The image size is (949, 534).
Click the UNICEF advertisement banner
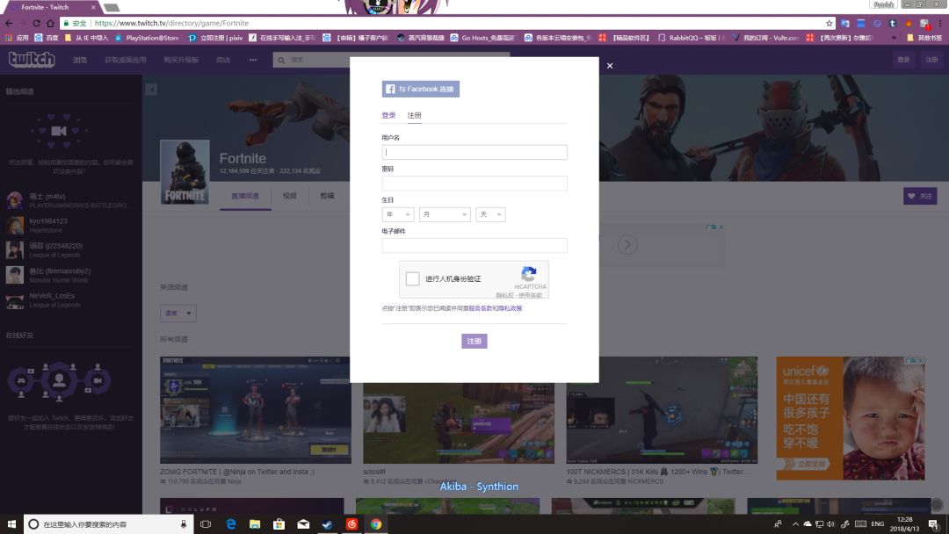851,418
